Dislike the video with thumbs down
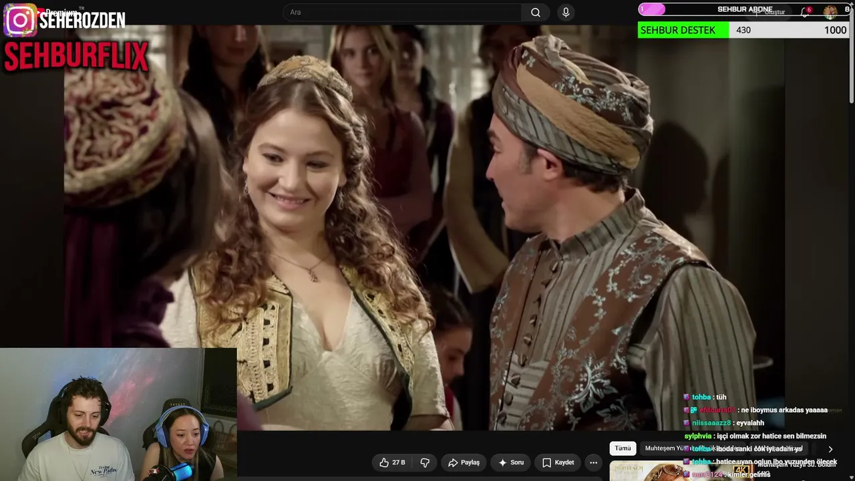The image size is (855, 481). (425, 462)
